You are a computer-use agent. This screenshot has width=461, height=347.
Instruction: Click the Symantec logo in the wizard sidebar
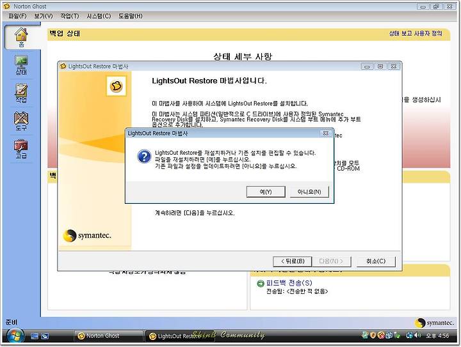pyautogui.click(x=87, y=236)
